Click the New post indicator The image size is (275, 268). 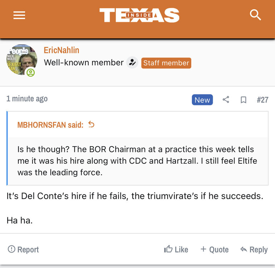pos(202,100)
